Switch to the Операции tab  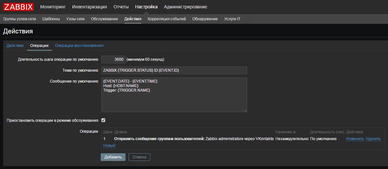[x=39, y=46]
